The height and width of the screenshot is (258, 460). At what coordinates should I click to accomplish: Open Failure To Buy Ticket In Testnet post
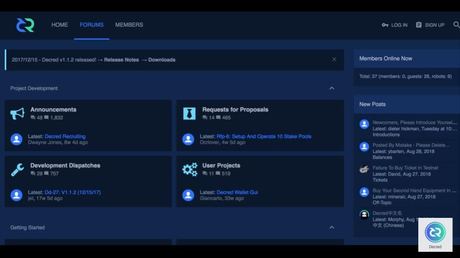click(405, 168)
